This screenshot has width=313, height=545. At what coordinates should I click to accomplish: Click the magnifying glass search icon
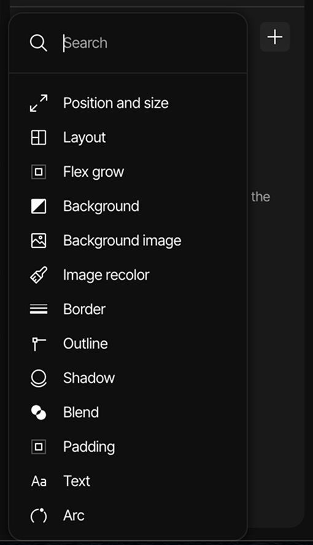click(38, 43)
